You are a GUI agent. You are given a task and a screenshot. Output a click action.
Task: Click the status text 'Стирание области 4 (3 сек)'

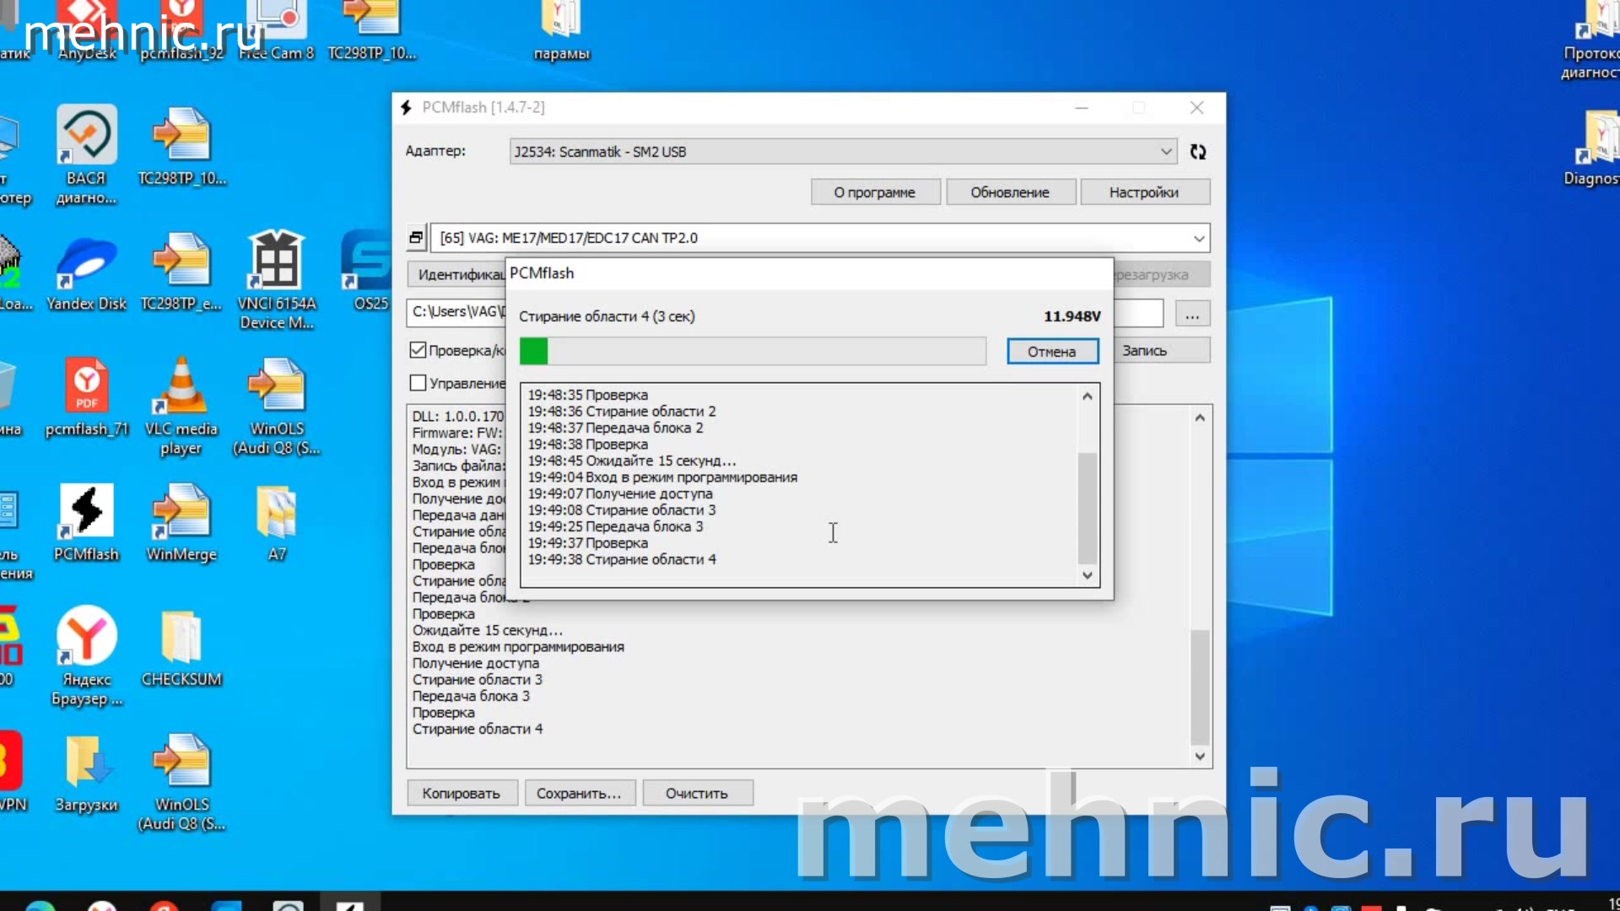(x=607, y=316)
